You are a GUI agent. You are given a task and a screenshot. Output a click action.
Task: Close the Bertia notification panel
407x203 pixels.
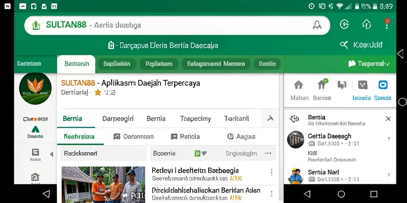pyautogui.click(x=388, y=119)
